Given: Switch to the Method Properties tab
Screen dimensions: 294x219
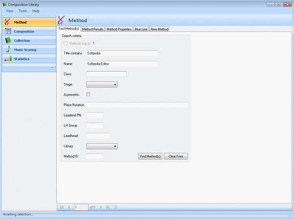Looking at the screenshot, I should pos(119,29).
